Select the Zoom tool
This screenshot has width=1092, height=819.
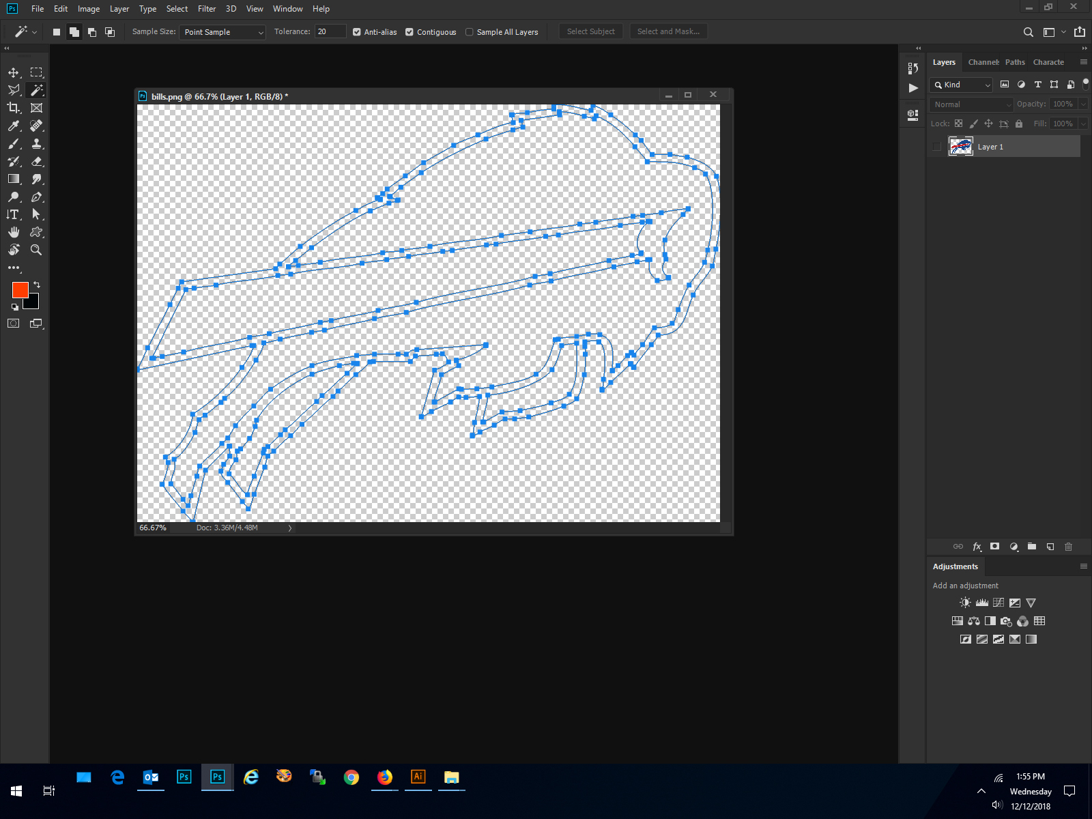pyautogui.click(x=37, y=250)
